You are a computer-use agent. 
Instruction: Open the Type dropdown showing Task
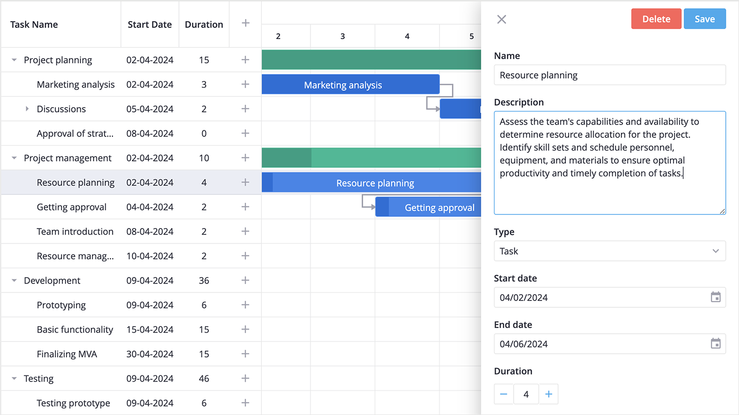pyautogui.click(x=610, y=251)
